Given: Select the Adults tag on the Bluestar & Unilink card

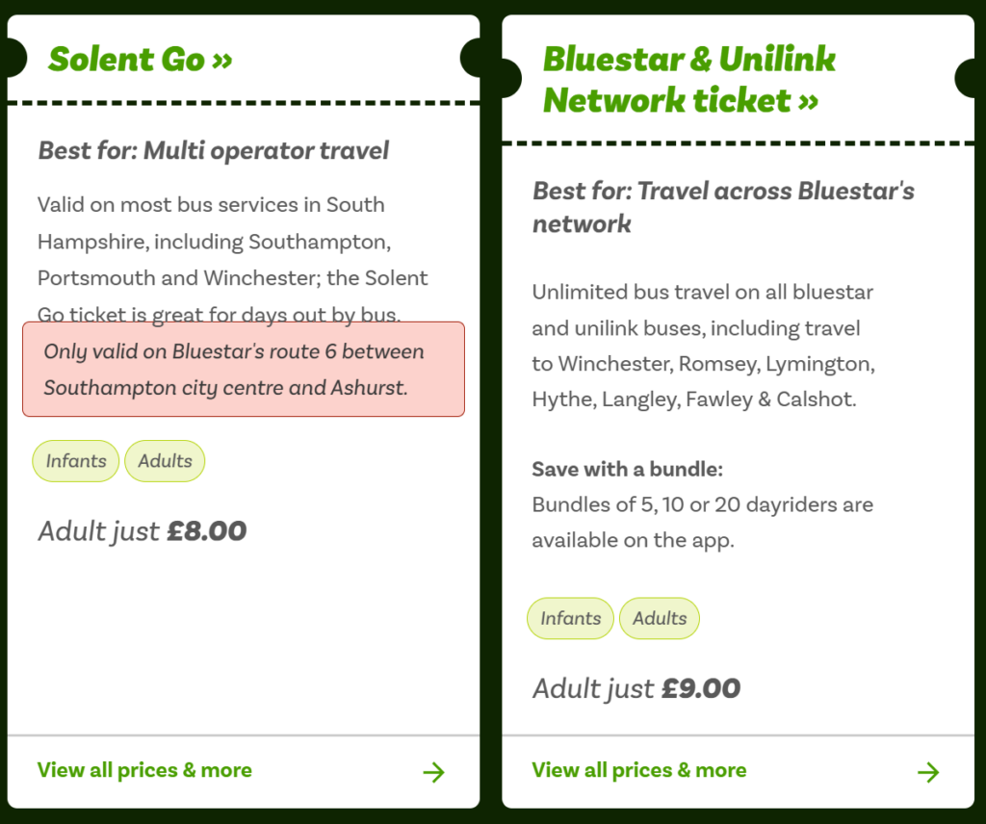Looking at the screenshot, I should tap(660, 618).
